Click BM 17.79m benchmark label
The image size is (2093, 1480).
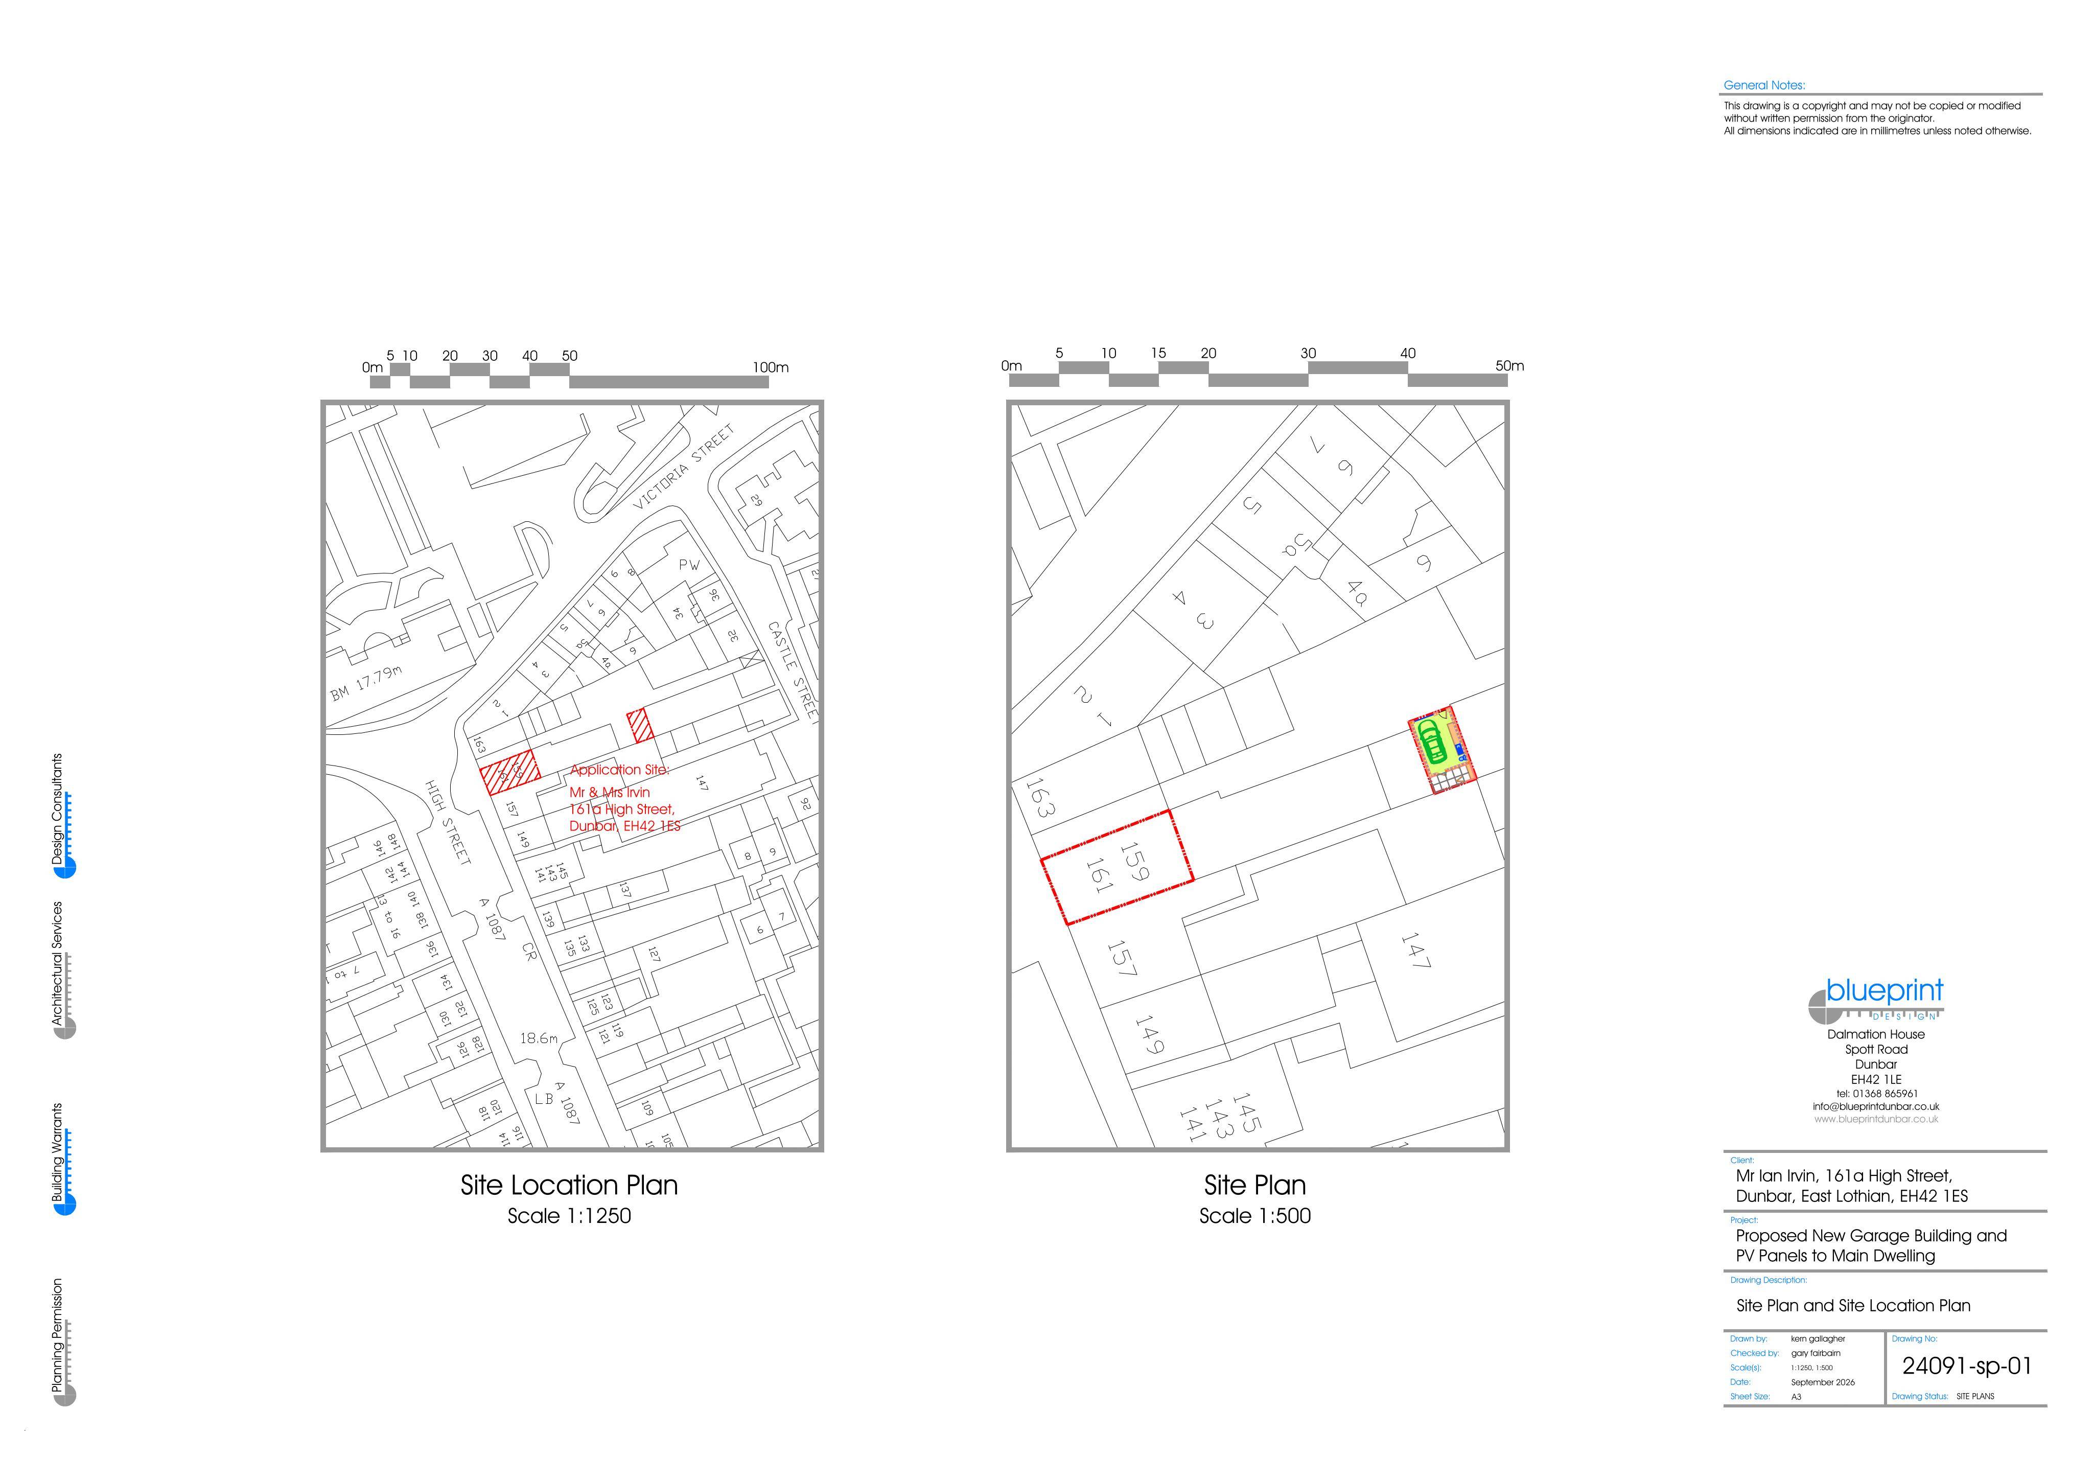[x=365, y=683]
